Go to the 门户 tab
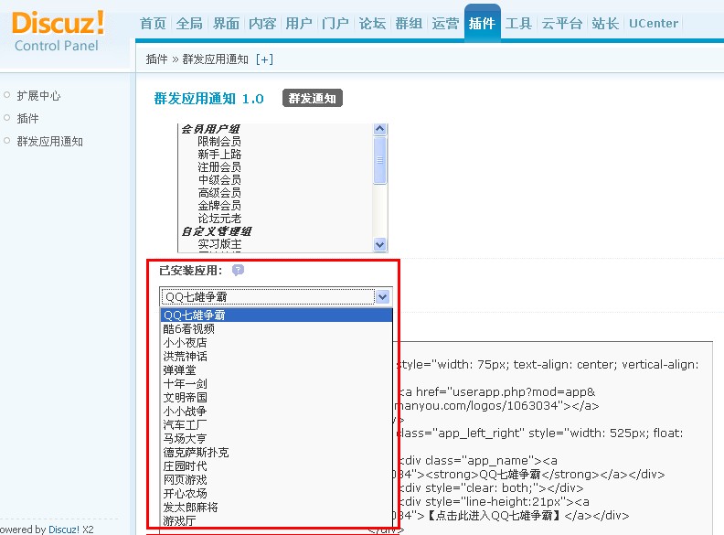The image size is (724, 535). click(x=335, y=24)
